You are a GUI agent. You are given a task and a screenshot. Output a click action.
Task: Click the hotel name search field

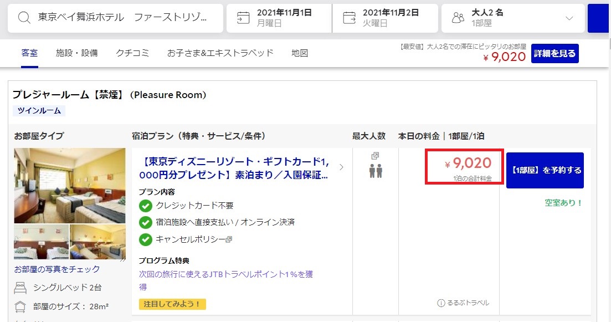point(115,18)
